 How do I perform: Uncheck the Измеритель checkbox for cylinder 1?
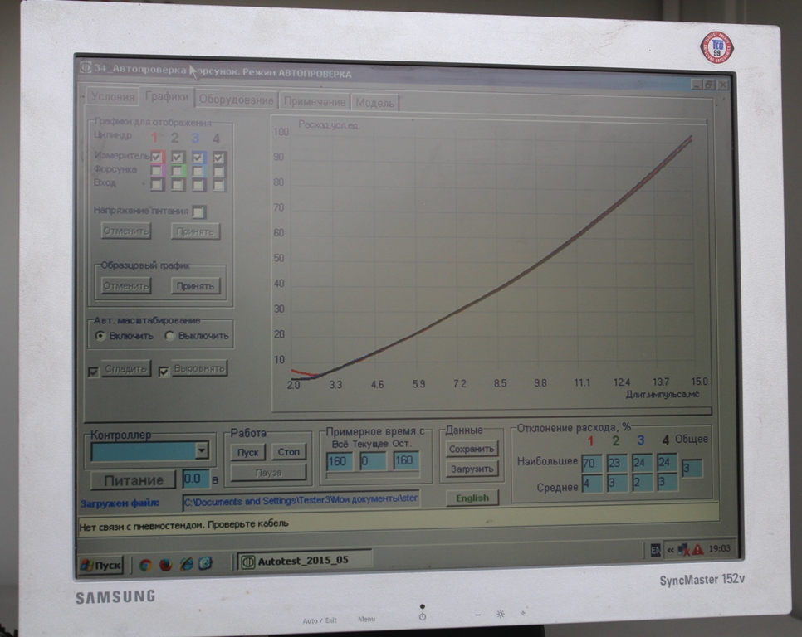pos(157,156)
